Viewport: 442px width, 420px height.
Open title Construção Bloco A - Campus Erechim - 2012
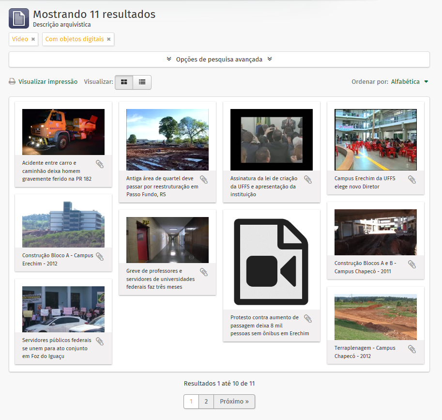pos(58,260)
